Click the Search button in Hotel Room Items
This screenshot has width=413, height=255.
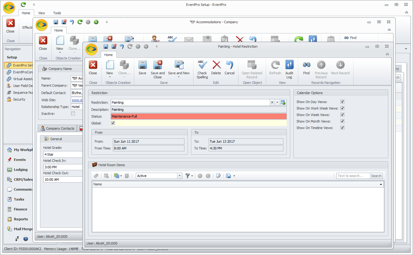tap(376, 176)
